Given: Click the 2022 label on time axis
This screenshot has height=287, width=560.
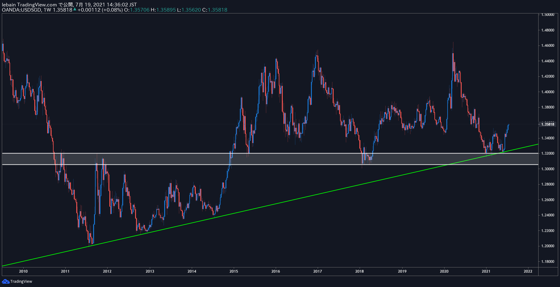Looking at the screenshot, I should click(x=528, y=271).
